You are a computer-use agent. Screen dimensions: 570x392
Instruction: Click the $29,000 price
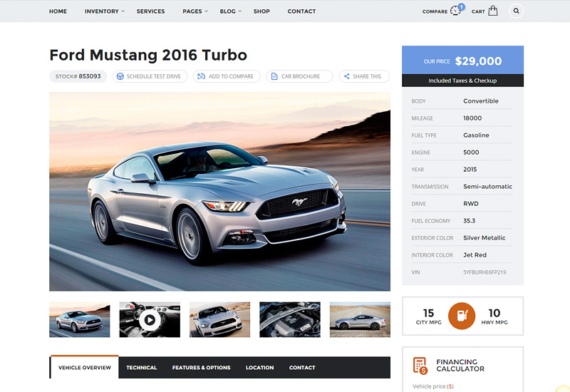click(x=478, y=61)
